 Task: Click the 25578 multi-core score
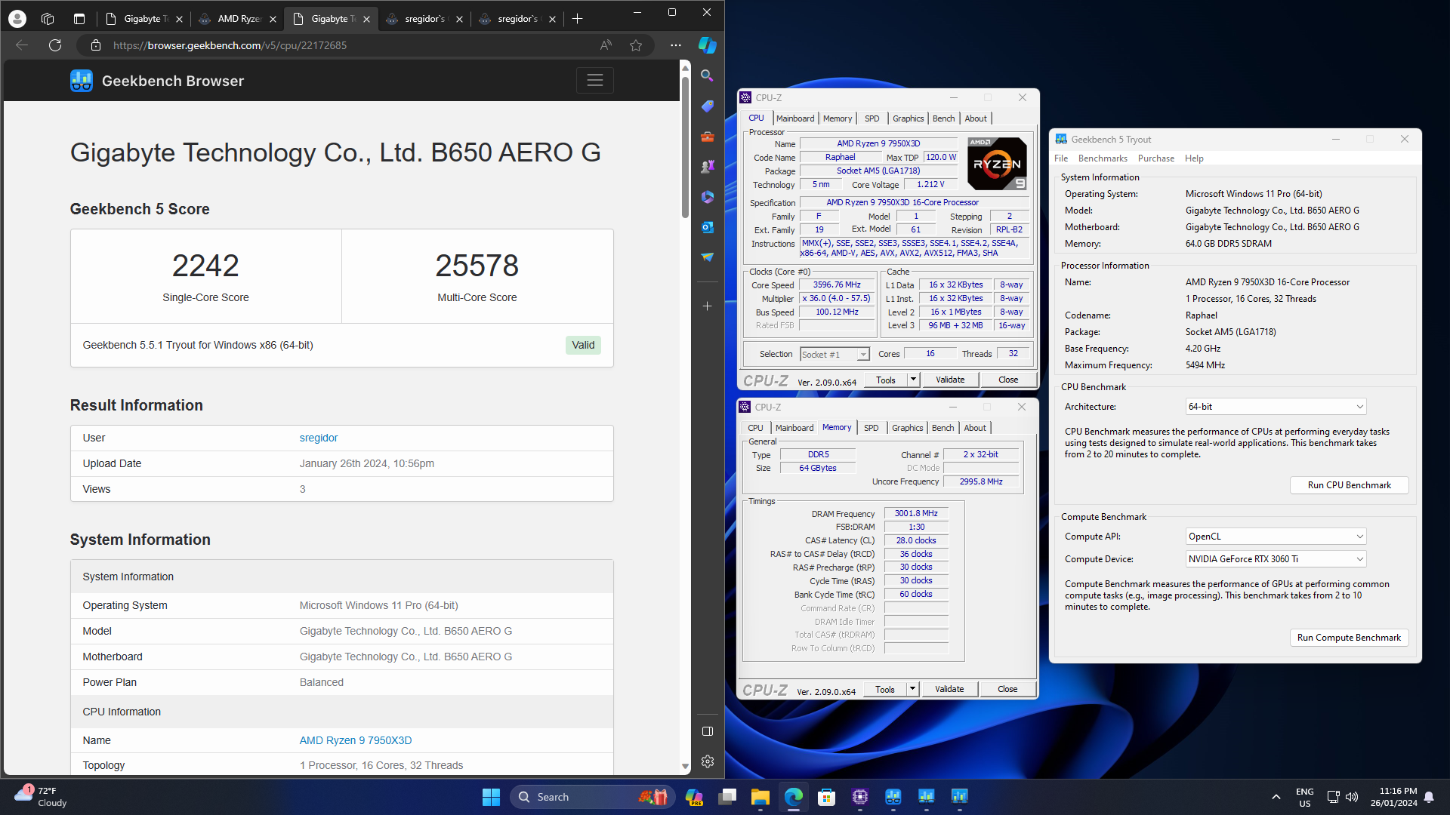[x=477, y=266]
